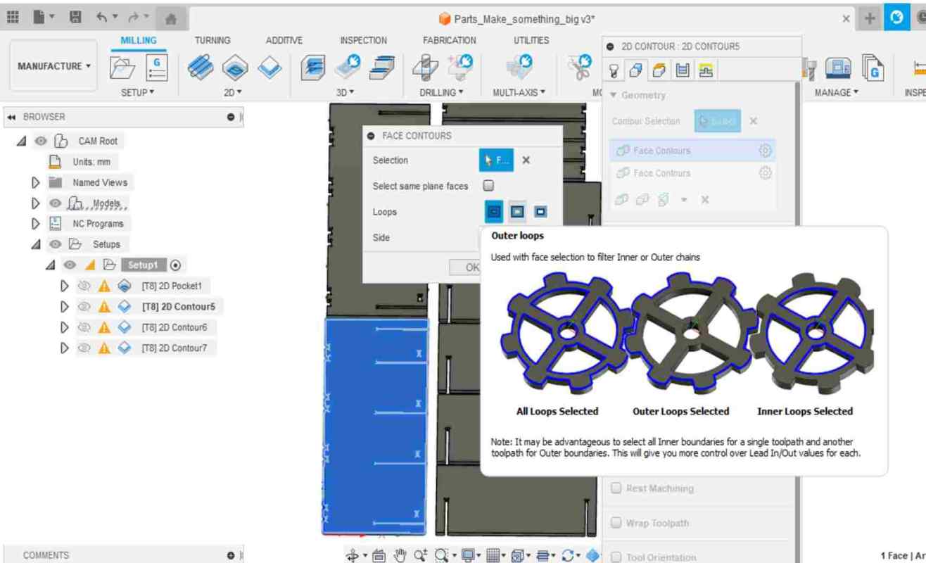Image resolution: width=926 pixels, height=563 pixels.
Task: Select the Hole Recognition icon
Action: [x=460, y=68]
